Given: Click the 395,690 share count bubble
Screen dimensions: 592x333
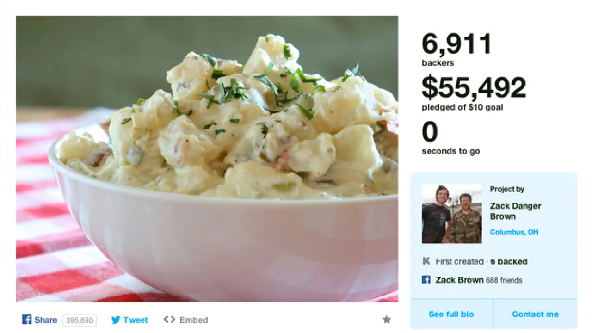Looking at the screenshot, I should coord(80,320).
